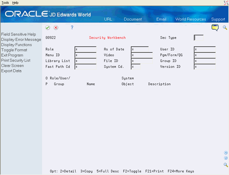The image size is (229, 175).
Task: Focus the Video input field
Action: pyautogui.click(x=142, y=55)
